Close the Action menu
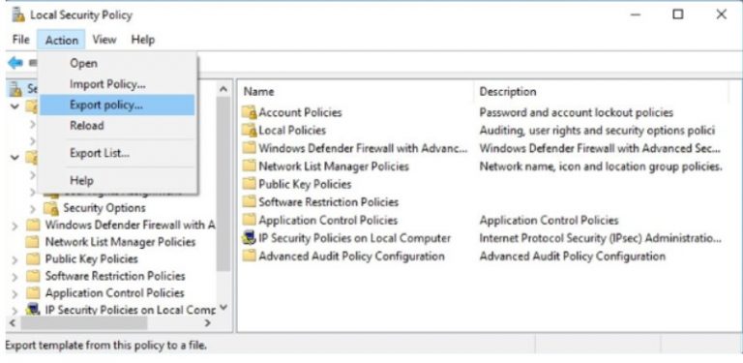Viewport: 743px width, 363px height. click(x=62, y=40)
